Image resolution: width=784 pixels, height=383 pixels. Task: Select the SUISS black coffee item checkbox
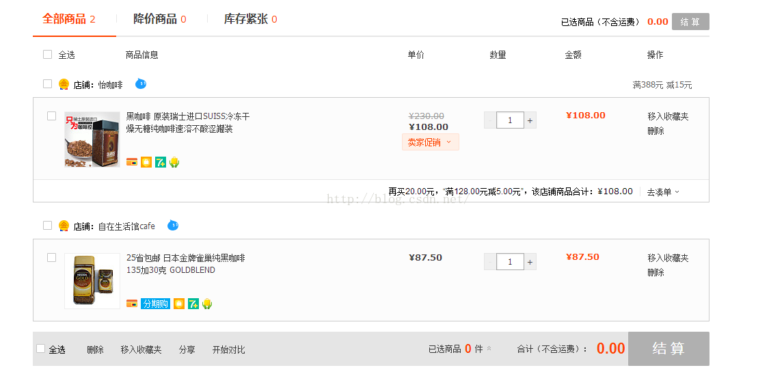[x=51, y=116]
